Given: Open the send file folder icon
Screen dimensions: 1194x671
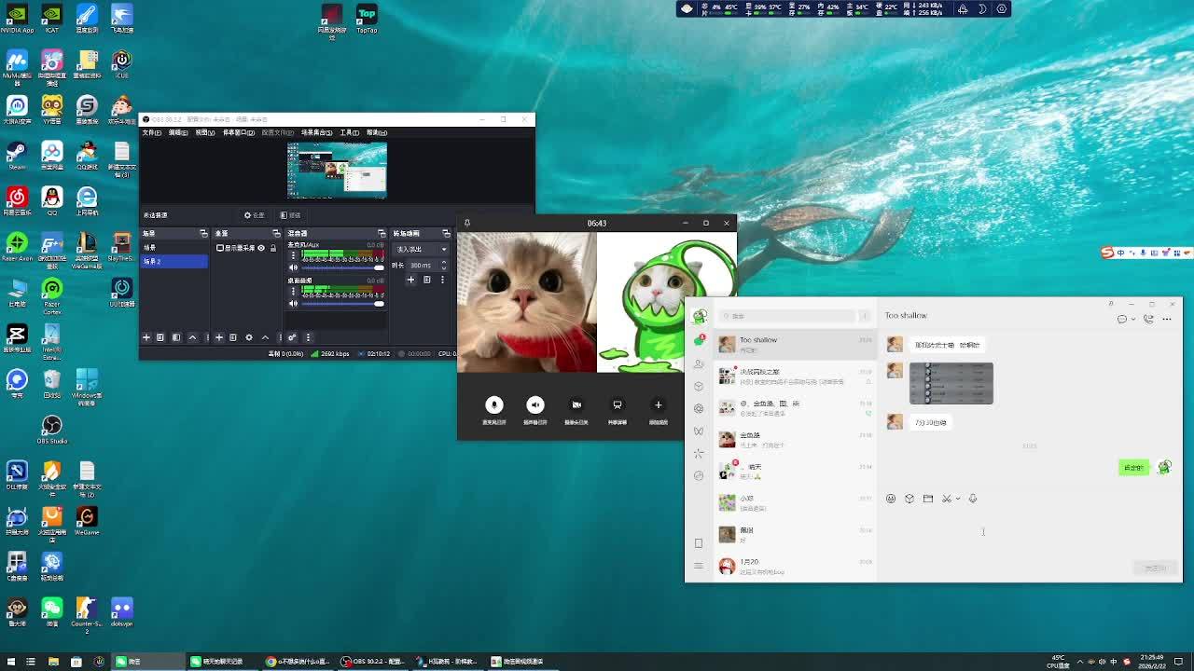Looking at the screenshot, I should coord(928,499).
